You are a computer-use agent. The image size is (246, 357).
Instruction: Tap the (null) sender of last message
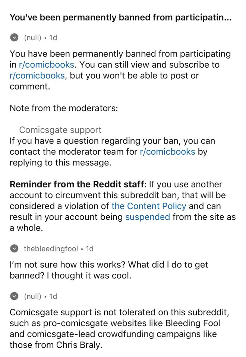coord(32,296)
